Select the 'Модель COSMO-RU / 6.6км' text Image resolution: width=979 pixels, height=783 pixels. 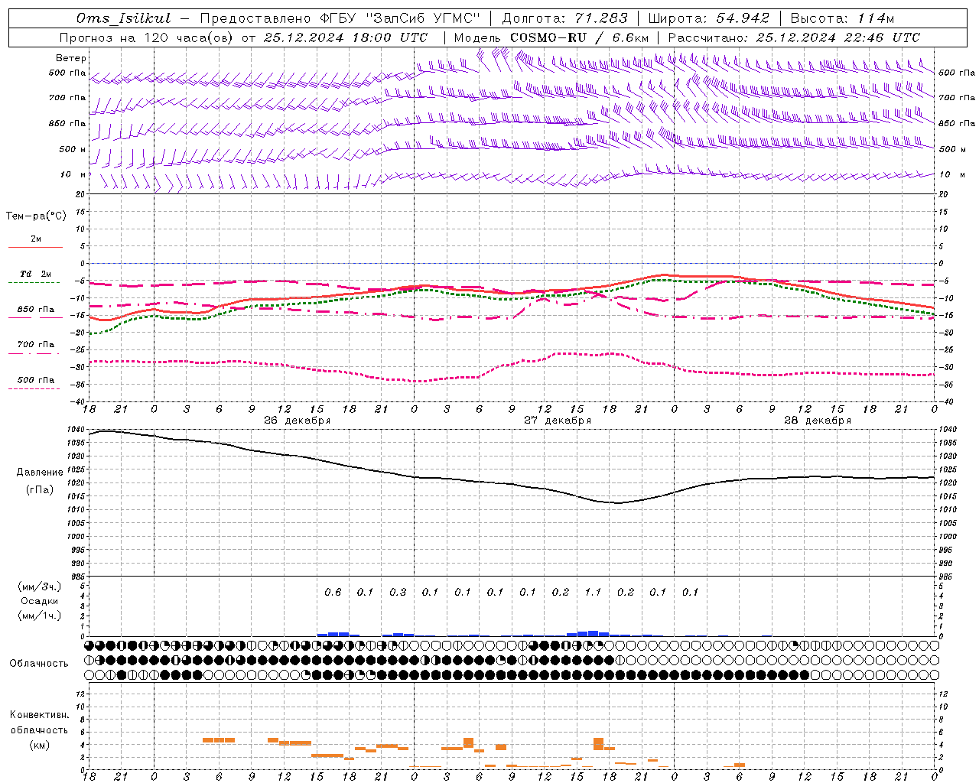point(551,37)
